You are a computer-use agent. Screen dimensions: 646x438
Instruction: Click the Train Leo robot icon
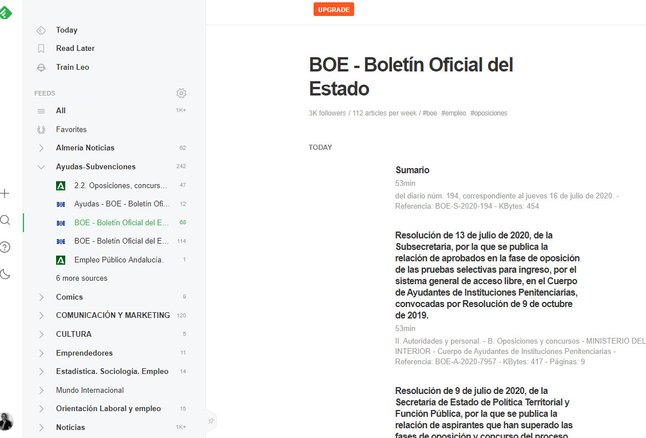(x=41, y=67)
